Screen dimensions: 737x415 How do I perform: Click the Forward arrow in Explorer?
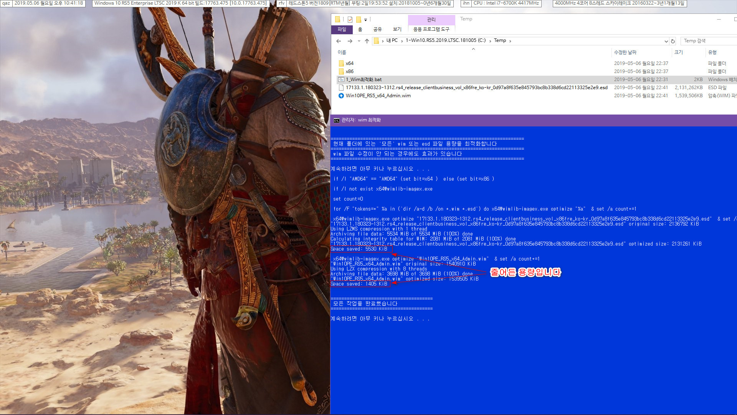pyautogui.click(x=350, y=41)
